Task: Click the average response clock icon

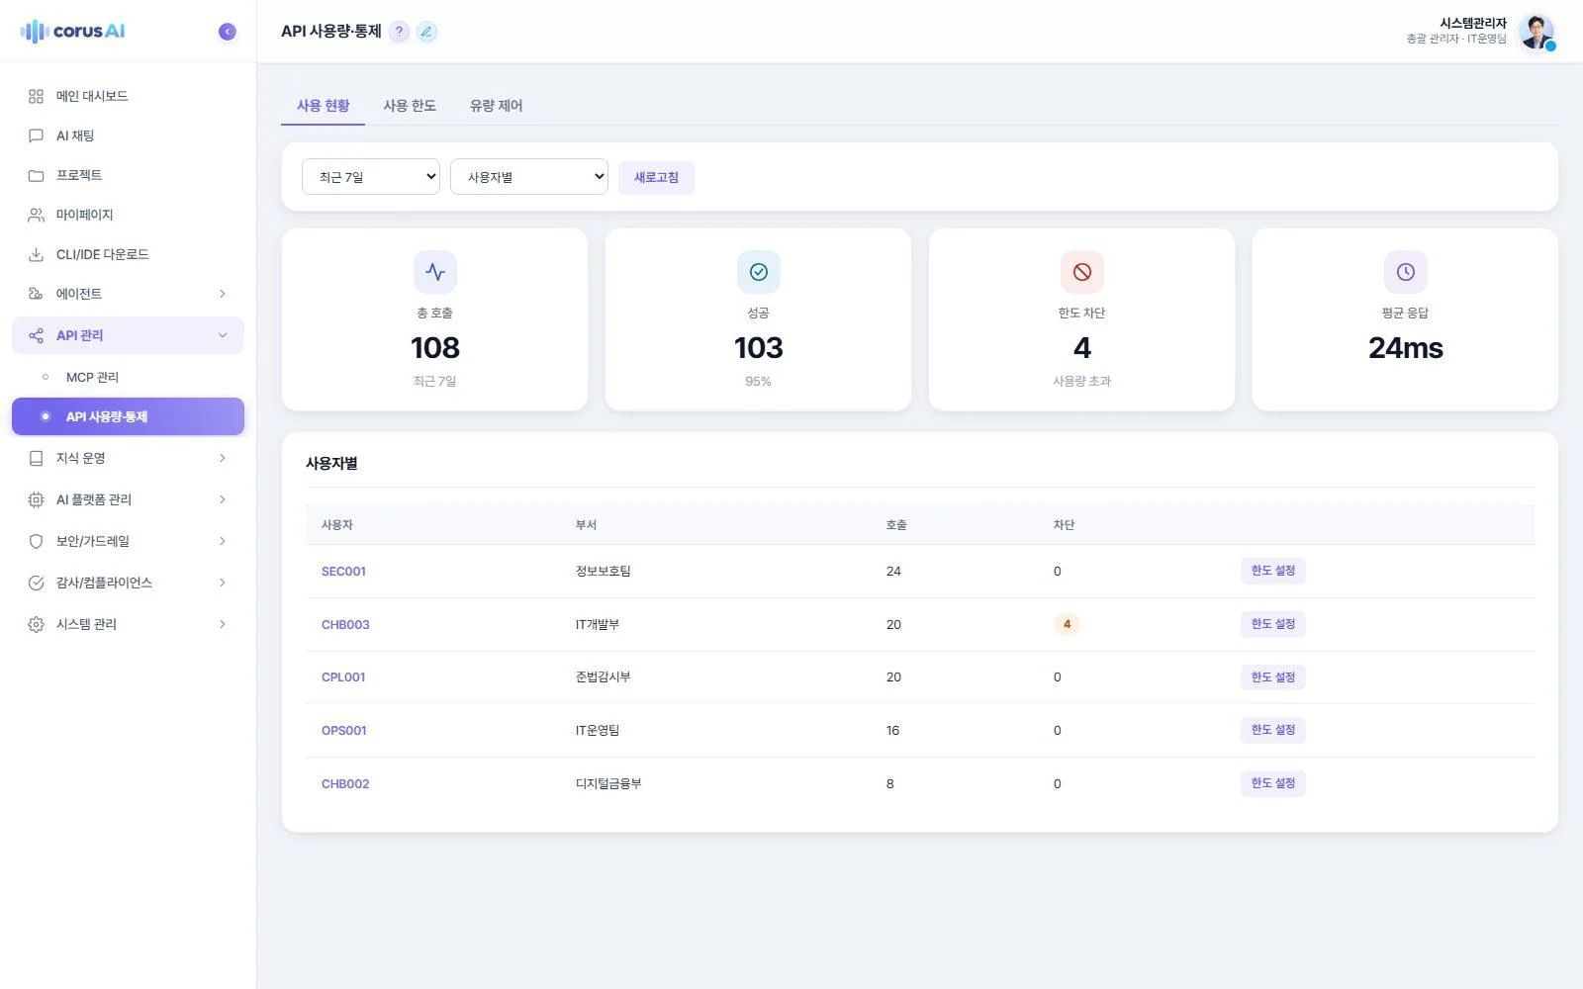Action: click(1406, 272)
